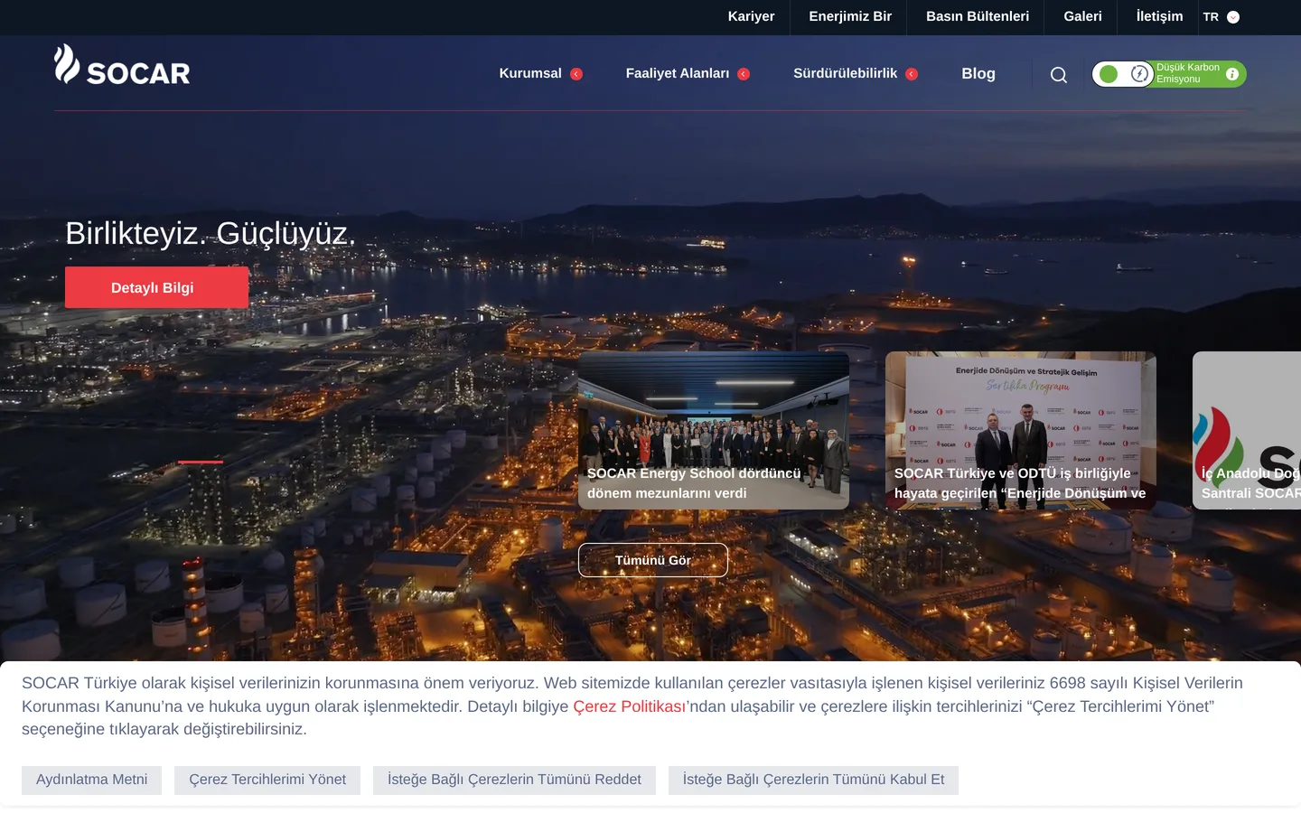Viewport: 1301px width, 813px height.
Task: Expand the Faaliyet Alanları menu arrow
Action: [x=744, y=74]
